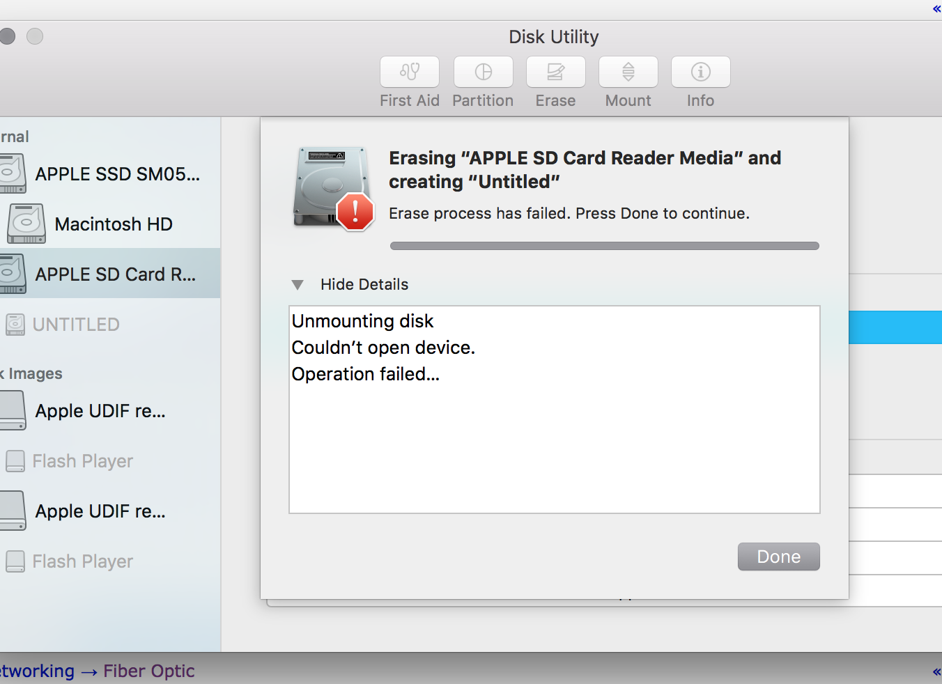Image resolution: width=942 pixels, height=684 pixels.
Task: Click the Info toolbar label
Action: [x=701, y=100]
